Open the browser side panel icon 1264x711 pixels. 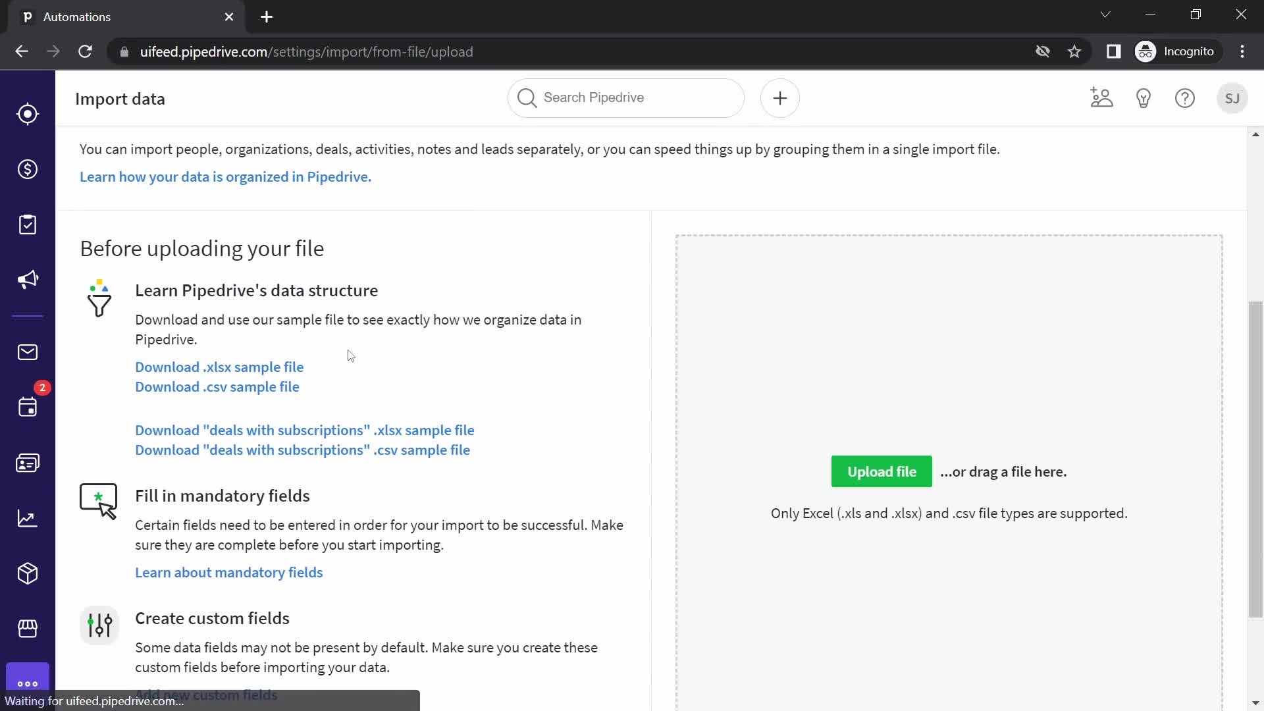pos(1113,51)
